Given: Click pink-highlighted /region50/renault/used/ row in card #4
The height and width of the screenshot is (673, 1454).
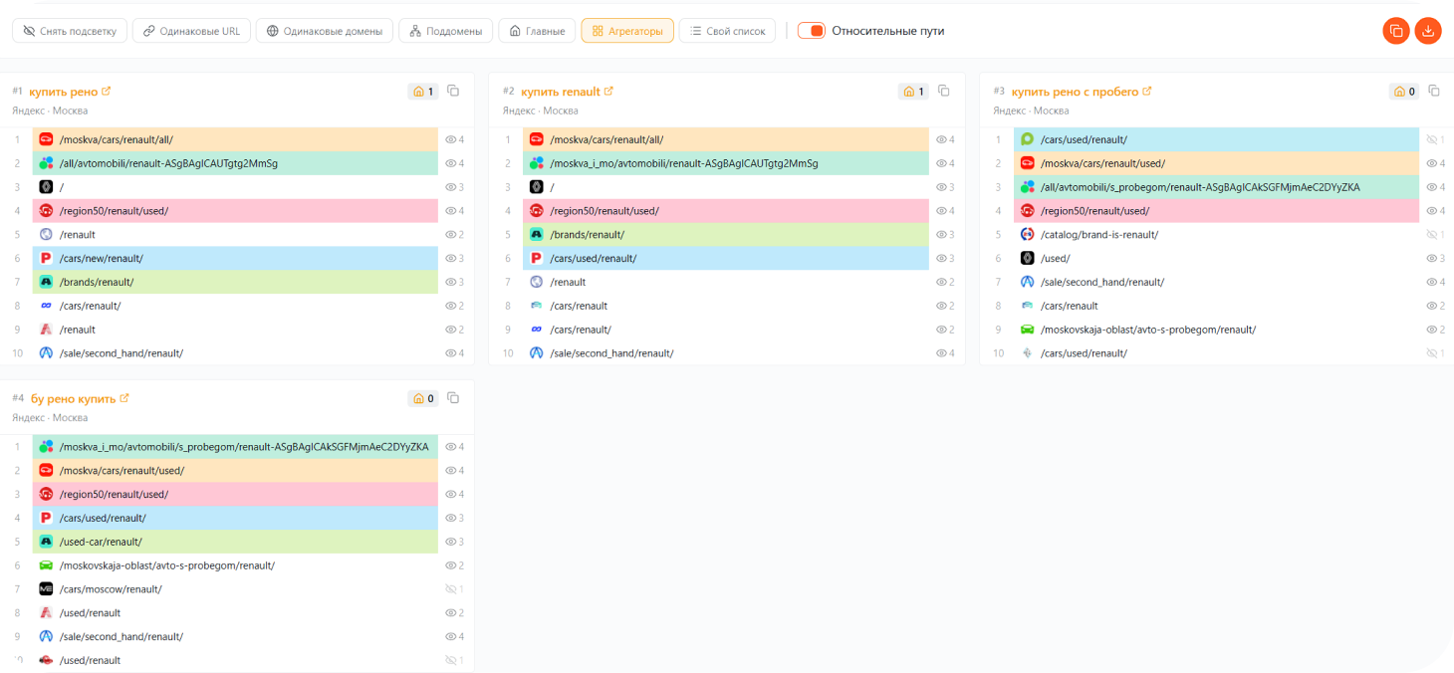Looking at the screenshot, I should [235, 494].
